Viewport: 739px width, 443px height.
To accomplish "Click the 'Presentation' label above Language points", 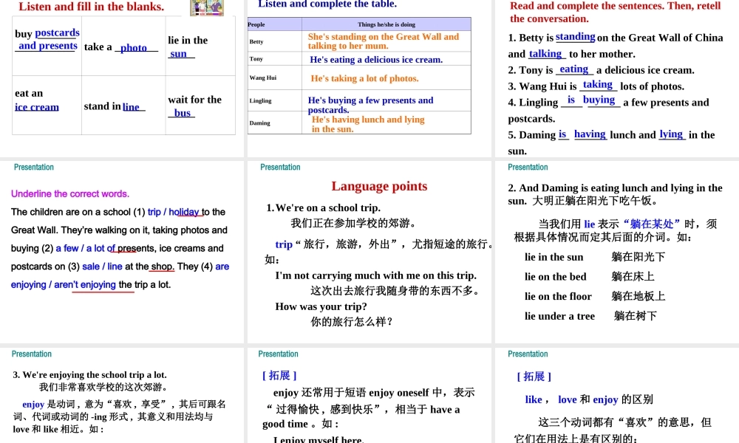I will point(280,167).
